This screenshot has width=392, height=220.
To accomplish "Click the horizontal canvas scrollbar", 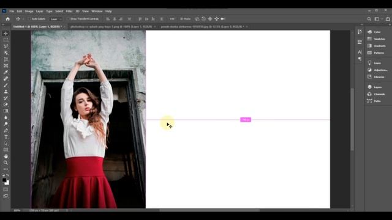I will click(209, 210).
